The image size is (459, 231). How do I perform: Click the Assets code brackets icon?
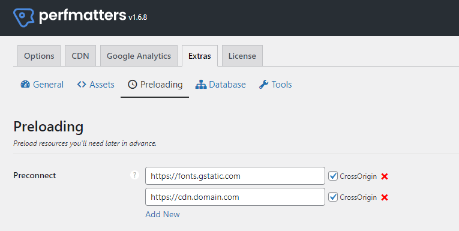click(x=82, y=85)
